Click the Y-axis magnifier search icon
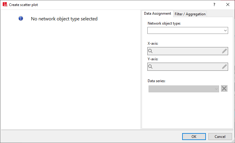 point(151,67)
